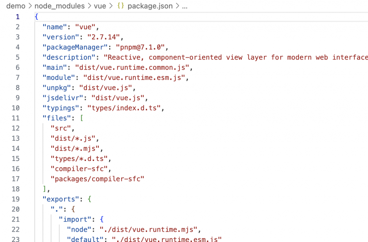Click the "dist/*.mjs" array entry
368x242 pixels.
75,148
